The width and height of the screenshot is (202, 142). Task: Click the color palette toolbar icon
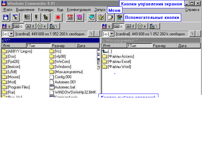100,17
